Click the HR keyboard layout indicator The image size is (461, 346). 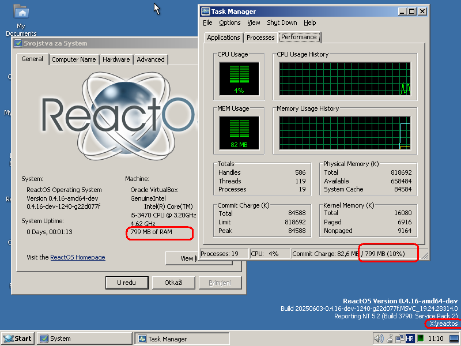(x=410, y=339)
